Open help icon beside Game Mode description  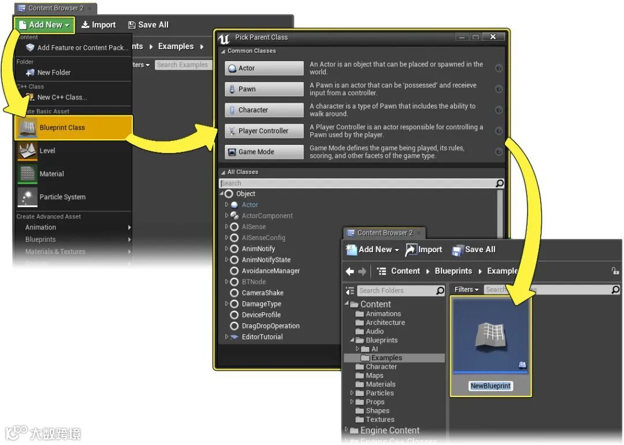click(499, 152)
